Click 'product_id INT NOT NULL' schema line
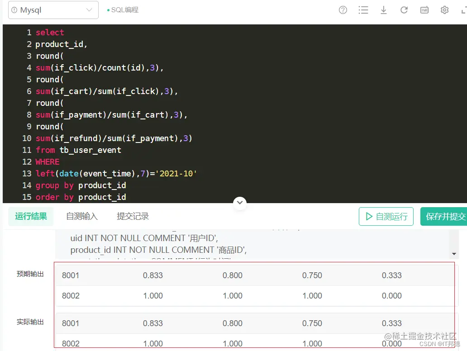This screenshot has width=467, height=351. click(x=158, y=250)
